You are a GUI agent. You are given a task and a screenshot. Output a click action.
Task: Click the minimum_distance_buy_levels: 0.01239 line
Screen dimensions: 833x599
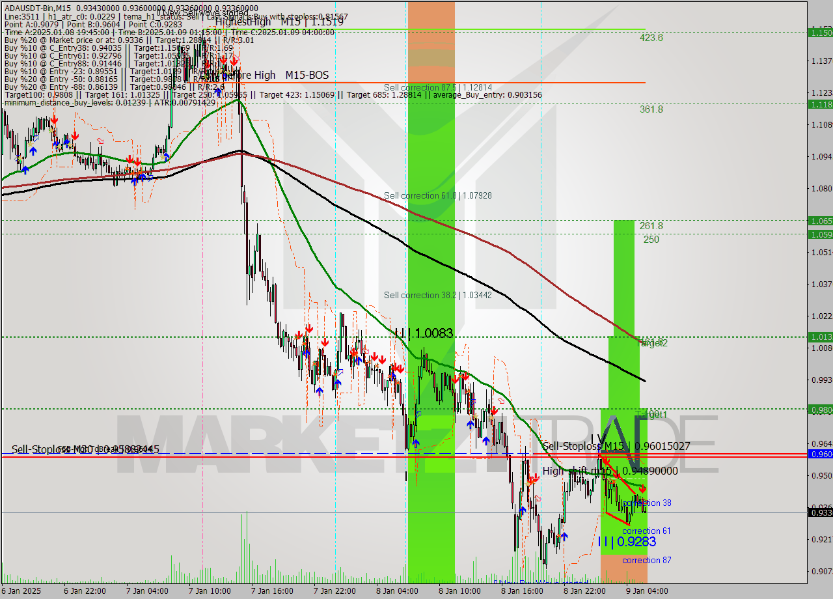[109, 103]
